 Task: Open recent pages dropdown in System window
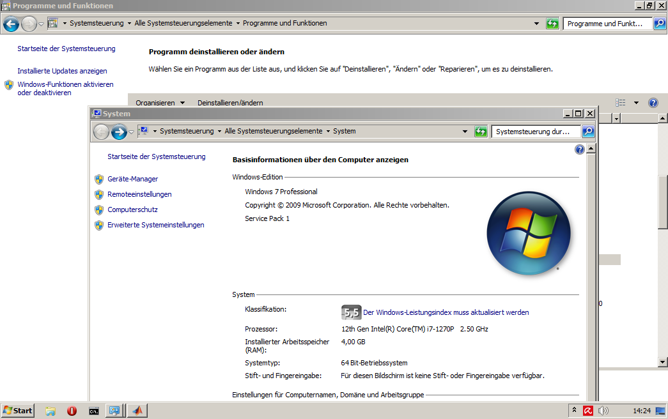coord(131,132)
